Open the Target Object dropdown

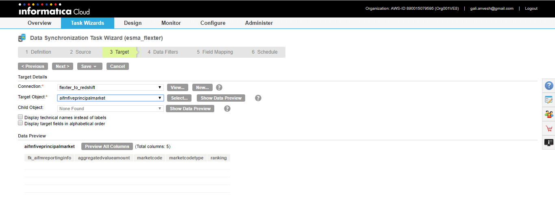(111, 98)
